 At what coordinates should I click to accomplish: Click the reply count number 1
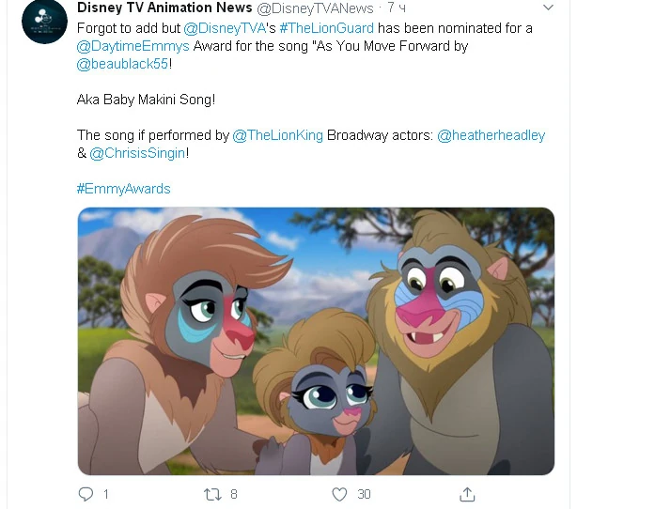(105, 494)
